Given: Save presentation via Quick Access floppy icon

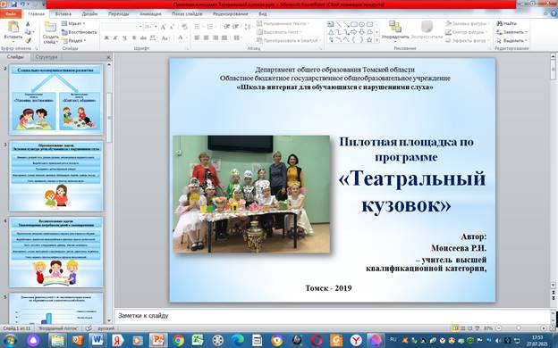Looking at the screenshot, I should coord(14,4).
